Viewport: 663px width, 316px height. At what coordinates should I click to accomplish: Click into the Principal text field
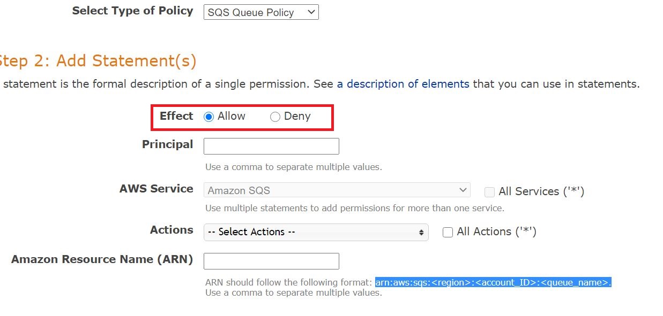[271, 147]
